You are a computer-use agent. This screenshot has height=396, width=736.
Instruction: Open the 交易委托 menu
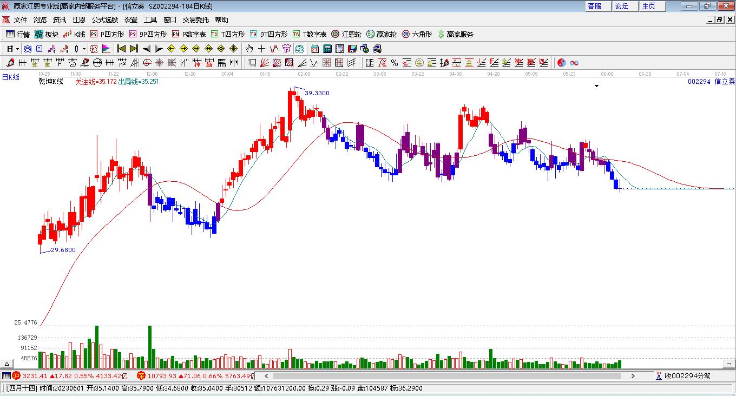(195, 19)
